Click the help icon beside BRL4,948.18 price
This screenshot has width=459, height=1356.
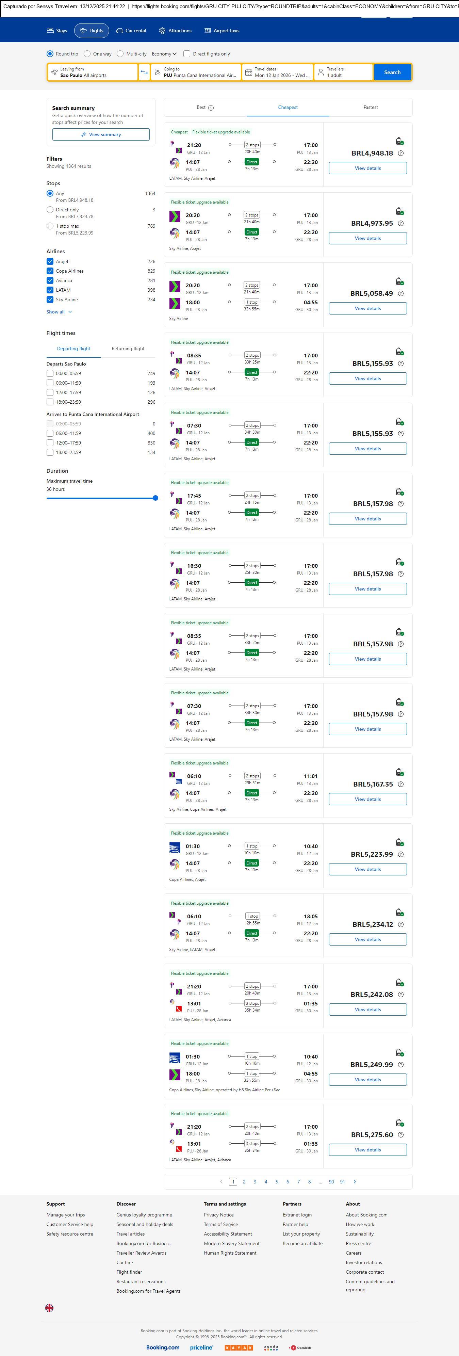(x=400, y=153)
